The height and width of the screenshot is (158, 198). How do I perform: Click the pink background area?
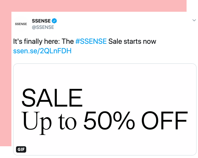pos(6,78)
